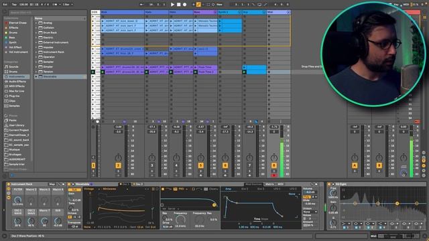Fold the Arp group track
429x241 pixels.
pyautogui.click(x=263, y=12)
